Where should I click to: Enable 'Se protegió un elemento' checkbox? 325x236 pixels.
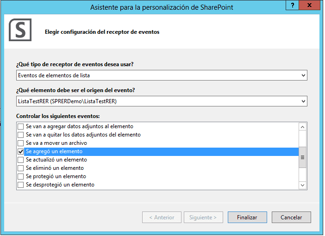click(x=20, y=176)
